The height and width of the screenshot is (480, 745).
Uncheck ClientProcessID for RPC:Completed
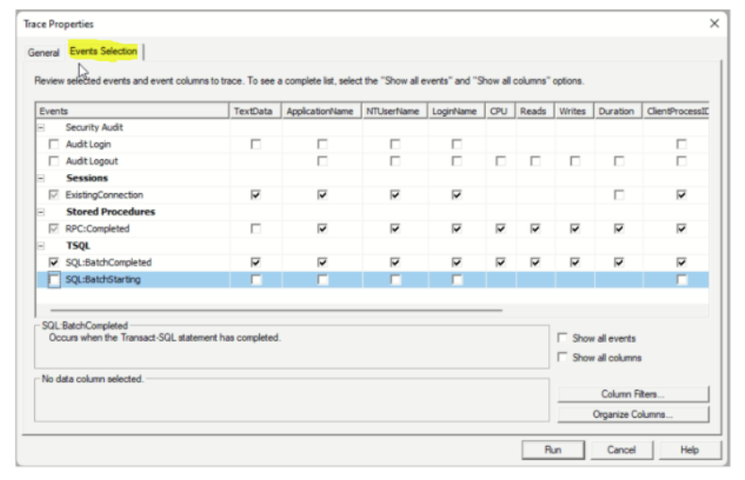(x=681, y=229)
